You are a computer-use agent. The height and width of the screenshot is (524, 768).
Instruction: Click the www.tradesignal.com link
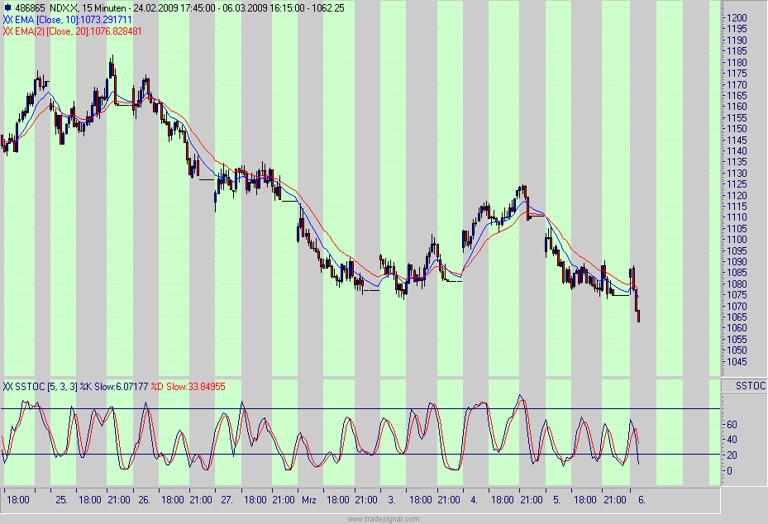383,518
